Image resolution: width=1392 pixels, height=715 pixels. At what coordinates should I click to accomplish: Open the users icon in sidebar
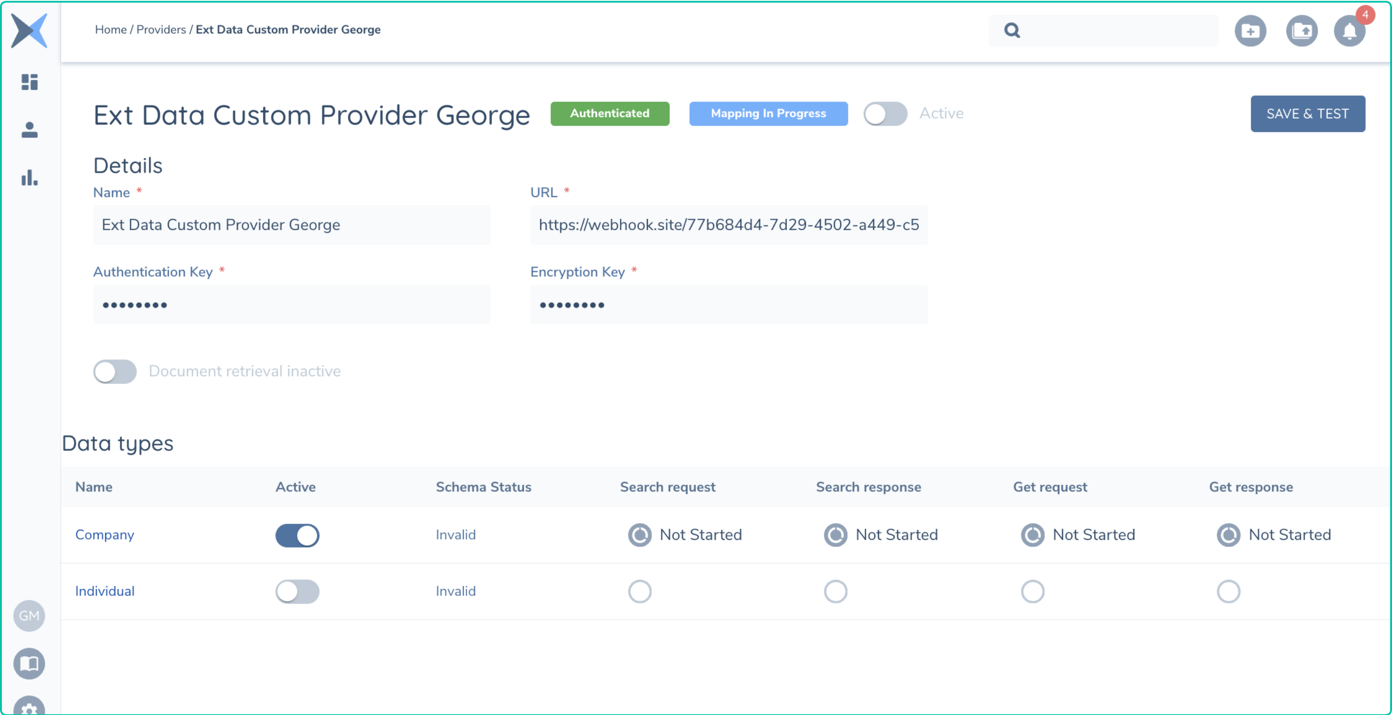tap(29, 130)
